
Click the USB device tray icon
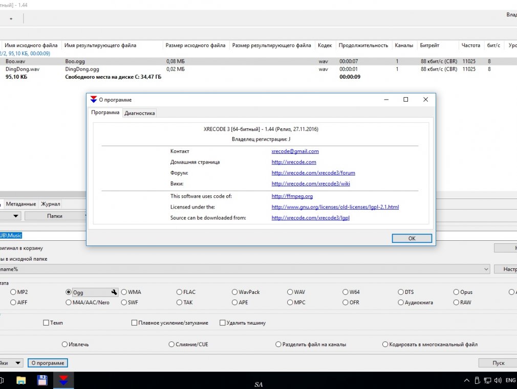(x=477, y=380)
